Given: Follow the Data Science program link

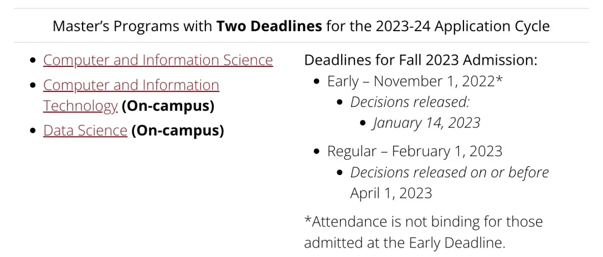Looking at the screenshot, I should (85, 130).
